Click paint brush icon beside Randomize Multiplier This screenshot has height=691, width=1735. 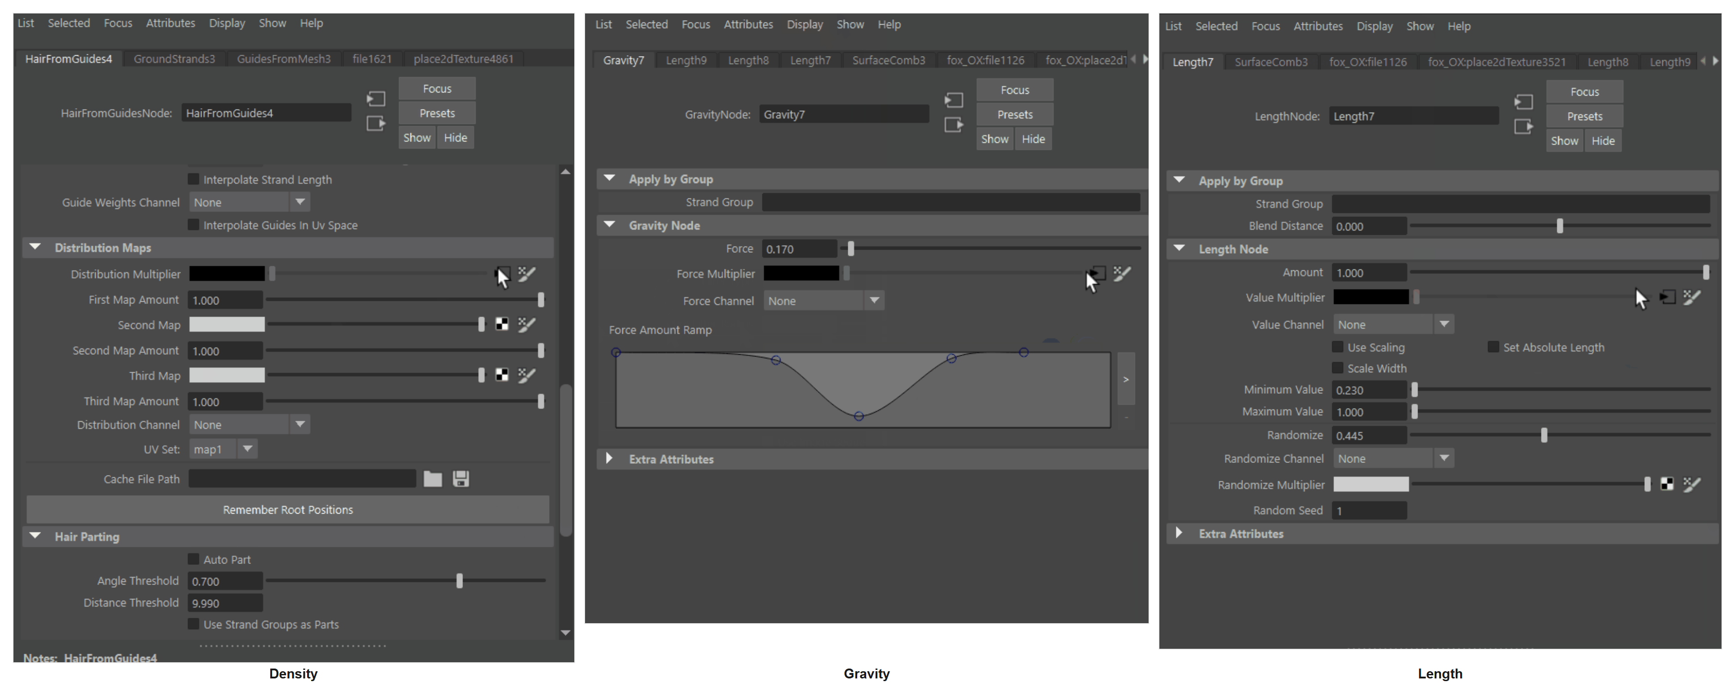click(x=1692, y=484)
